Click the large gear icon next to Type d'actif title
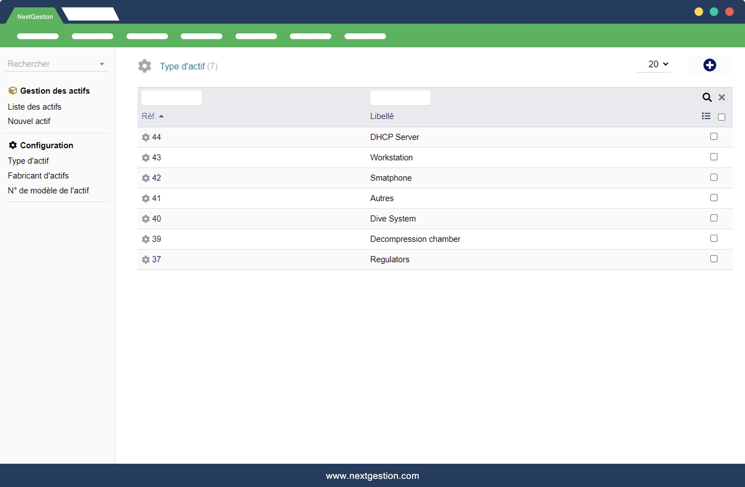Image resolution: width=745 pixels, height=487 pixels. 145,66
